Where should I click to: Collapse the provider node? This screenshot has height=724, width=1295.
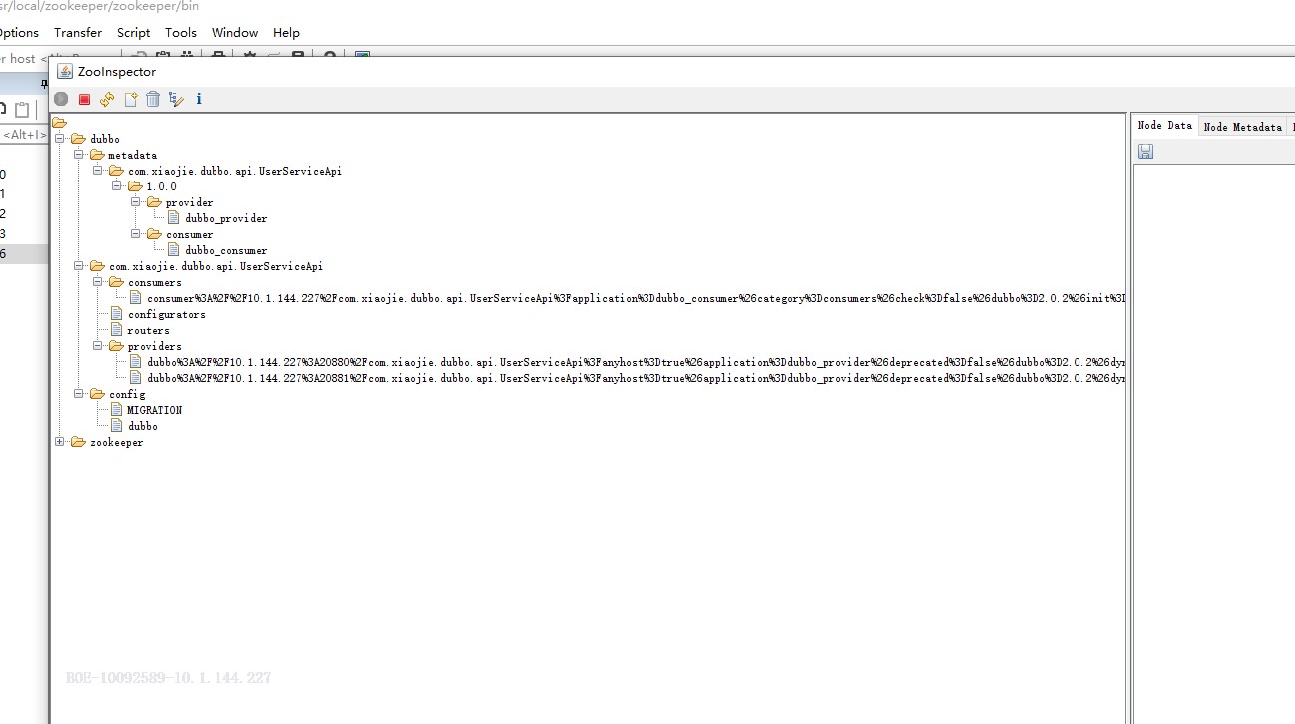click(x=136, y=202)
